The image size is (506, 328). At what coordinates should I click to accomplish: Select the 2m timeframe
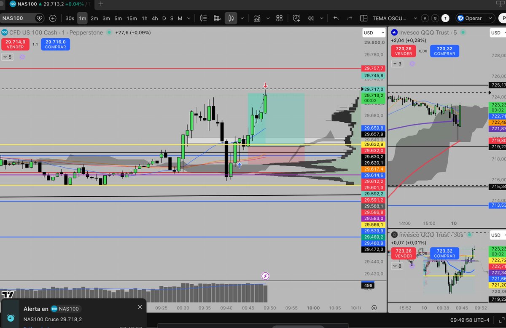point(94,18)
